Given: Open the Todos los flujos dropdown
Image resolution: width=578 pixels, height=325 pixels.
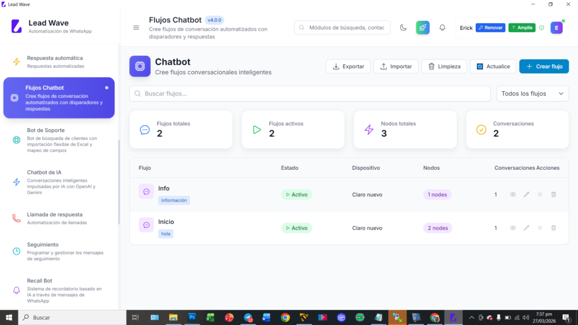Looking at the screenshot, I should [532, 94].
